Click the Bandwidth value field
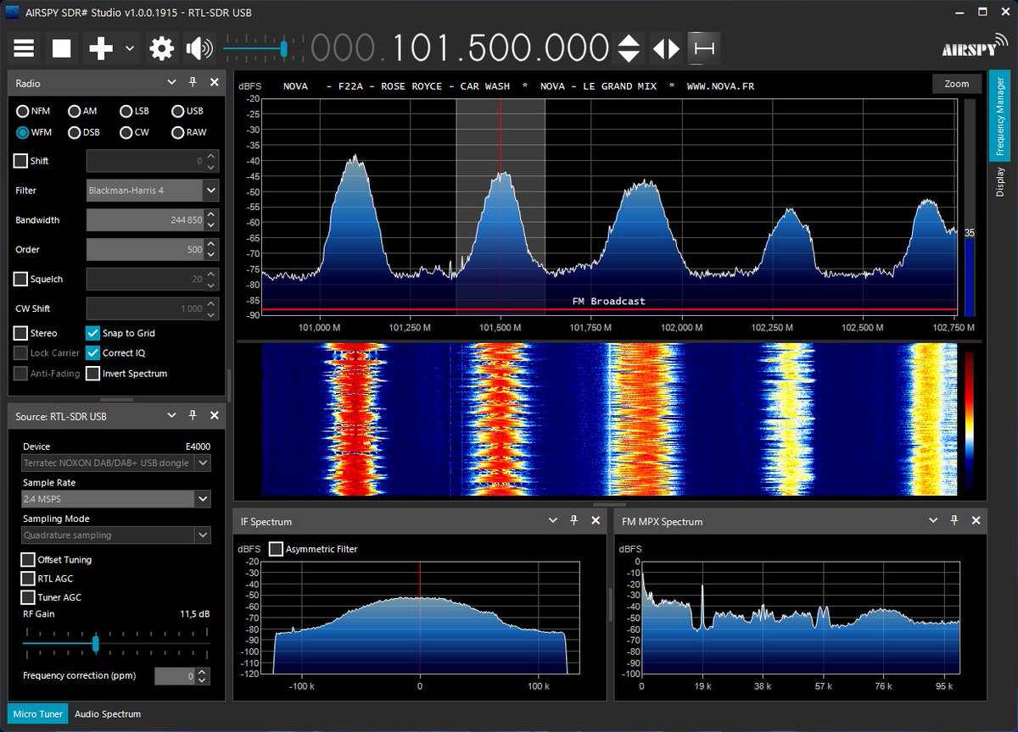 [x=146, y=220]
